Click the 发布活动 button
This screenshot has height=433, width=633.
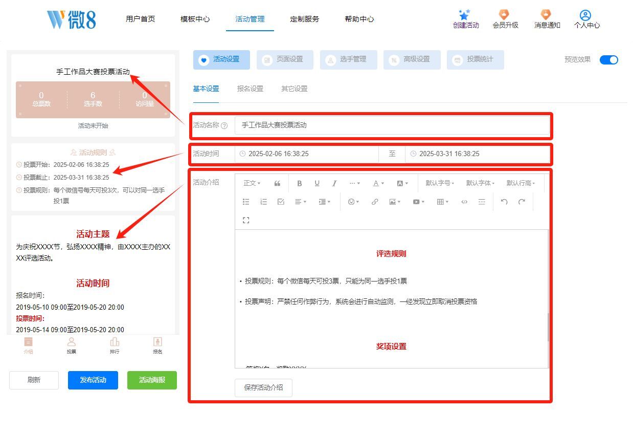[x=93, y=380]
